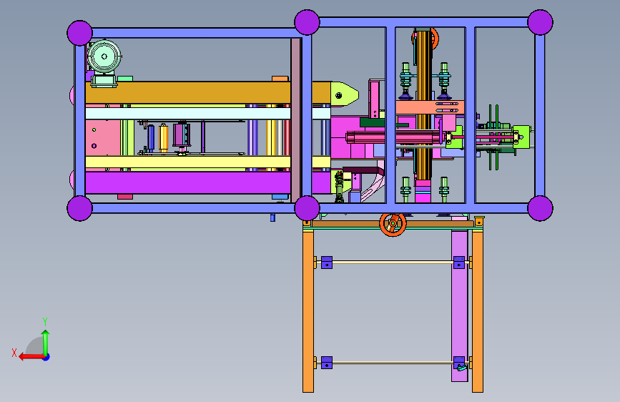Select the bottom-middle purple frame sphere
The image size is (620, 402).
click(x=307, y=208)
